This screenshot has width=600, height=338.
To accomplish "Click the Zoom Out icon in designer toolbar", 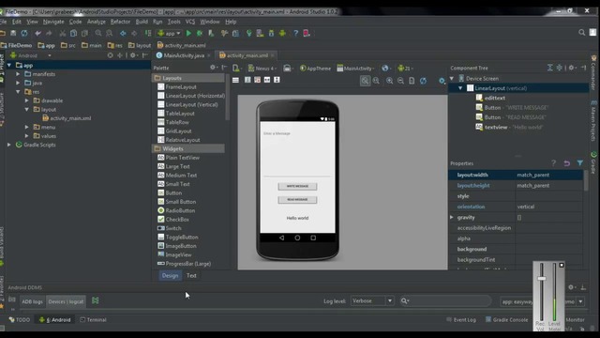I will click(x=400, y=81).
